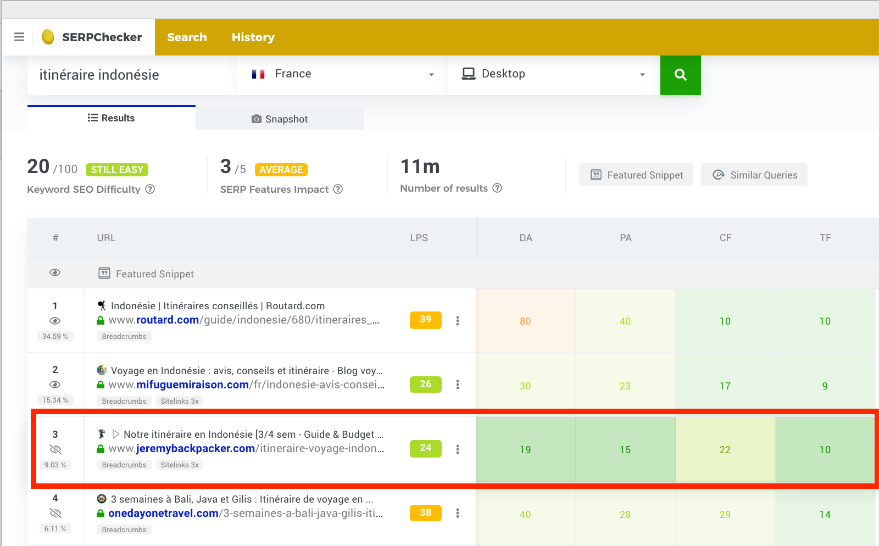
Task: Switch to the Snapshot tab
Action: coord(280,119)
